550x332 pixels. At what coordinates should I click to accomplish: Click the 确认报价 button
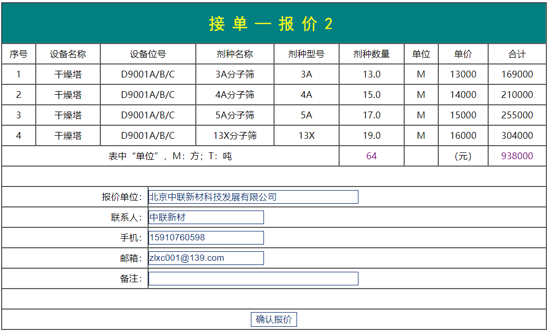coord(273,319)
